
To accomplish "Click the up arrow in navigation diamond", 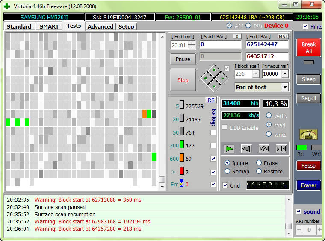I will click(x=214, y=70).
